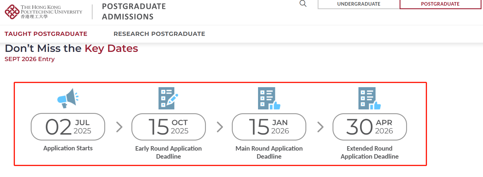Image resolution: width=483 pixels, height=177 pixels.
Task: Open Taught Postgraduate menu
Action: pos(46,34)
